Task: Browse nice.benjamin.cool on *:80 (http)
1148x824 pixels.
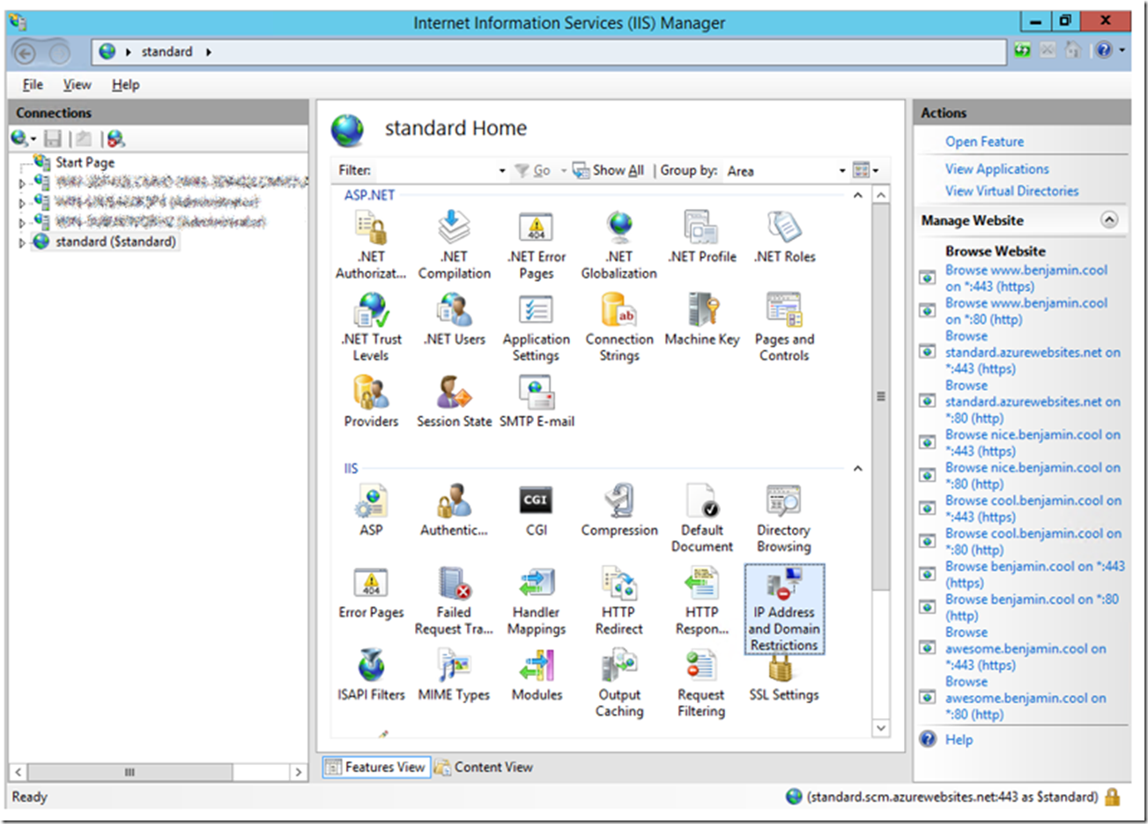Action: tap(1033, 475)
